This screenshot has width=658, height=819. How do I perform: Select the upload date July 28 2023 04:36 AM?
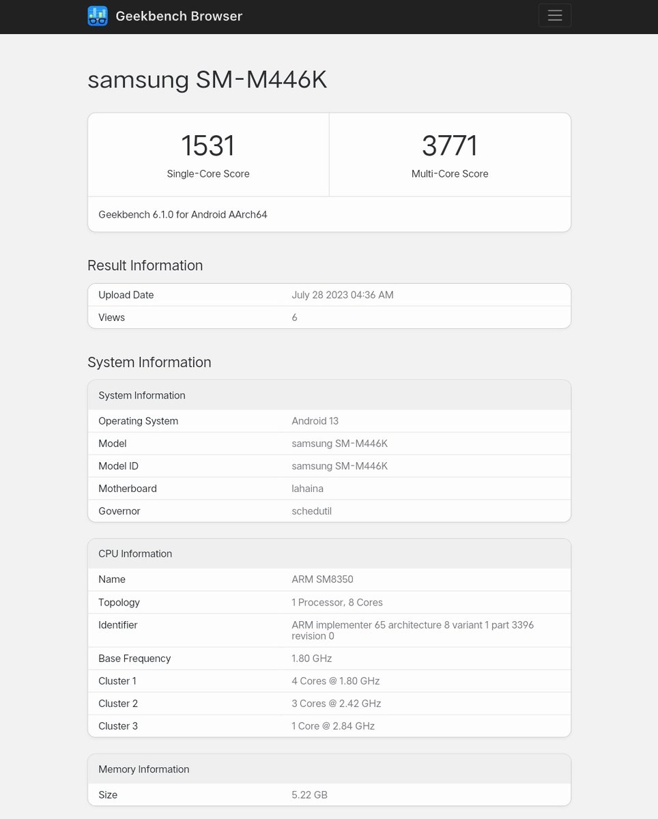[343, 295]
